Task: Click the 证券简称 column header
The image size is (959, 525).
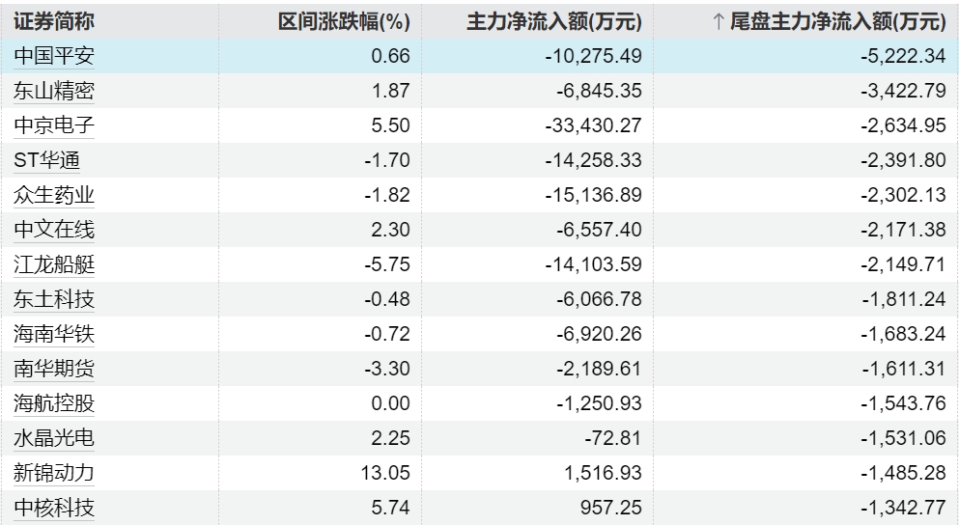Action: (54, 22)
